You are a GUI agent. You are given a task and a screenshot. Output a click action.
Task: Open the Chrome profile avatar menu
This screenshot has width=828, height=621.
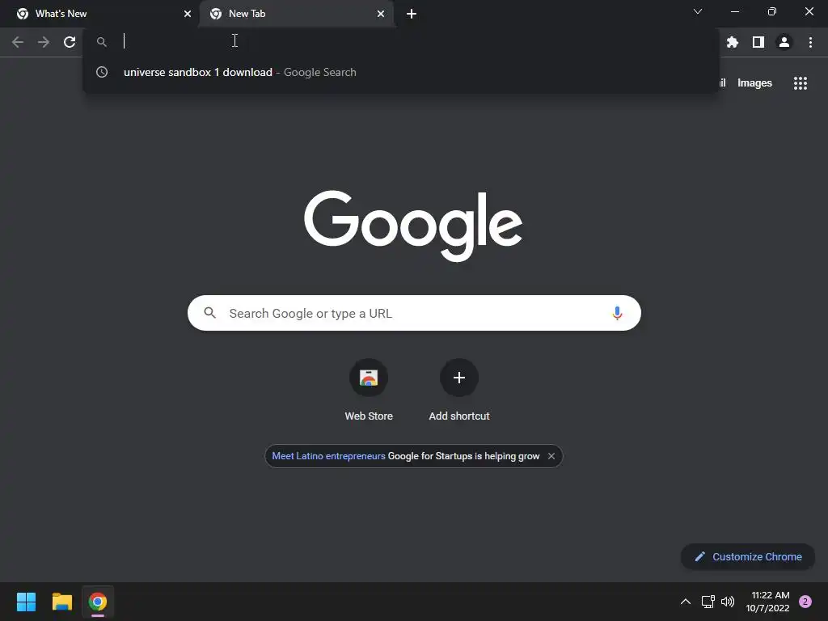point(784,42)
